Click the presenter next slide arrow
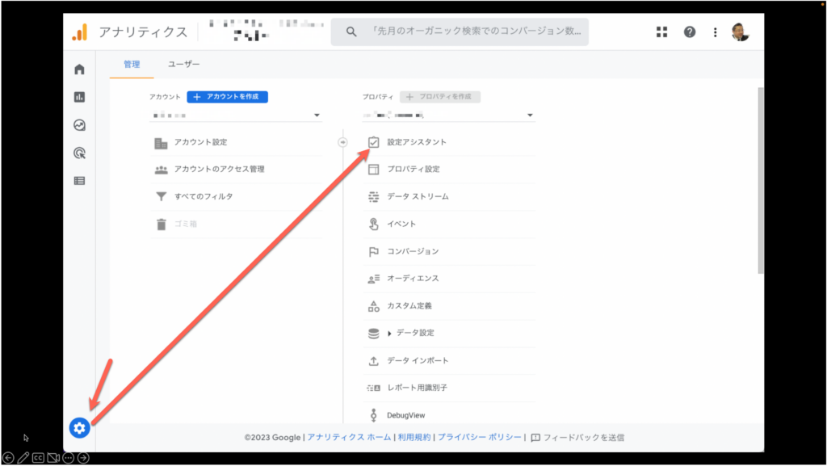The width and height of the screenshot is (827, 466). tap(83, 458)
